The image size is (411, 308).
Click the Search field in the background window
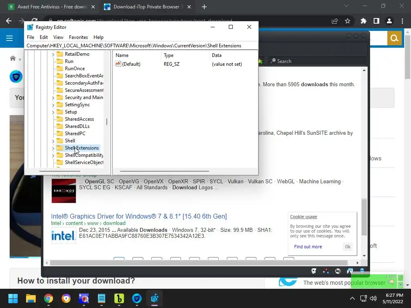(317, 61)
